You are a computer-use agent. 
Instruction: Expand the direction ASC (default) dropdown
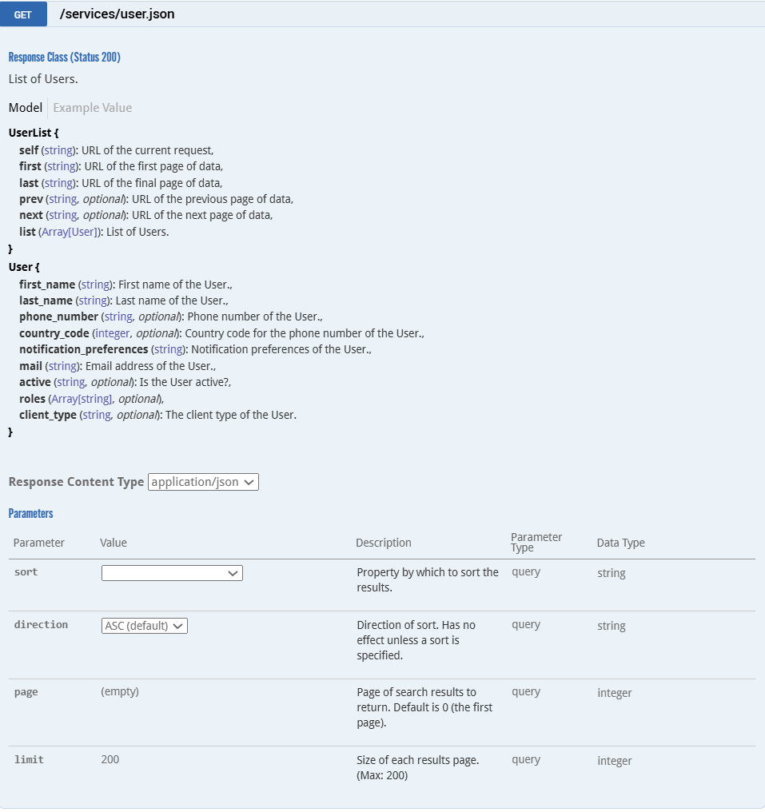point(145,626)
